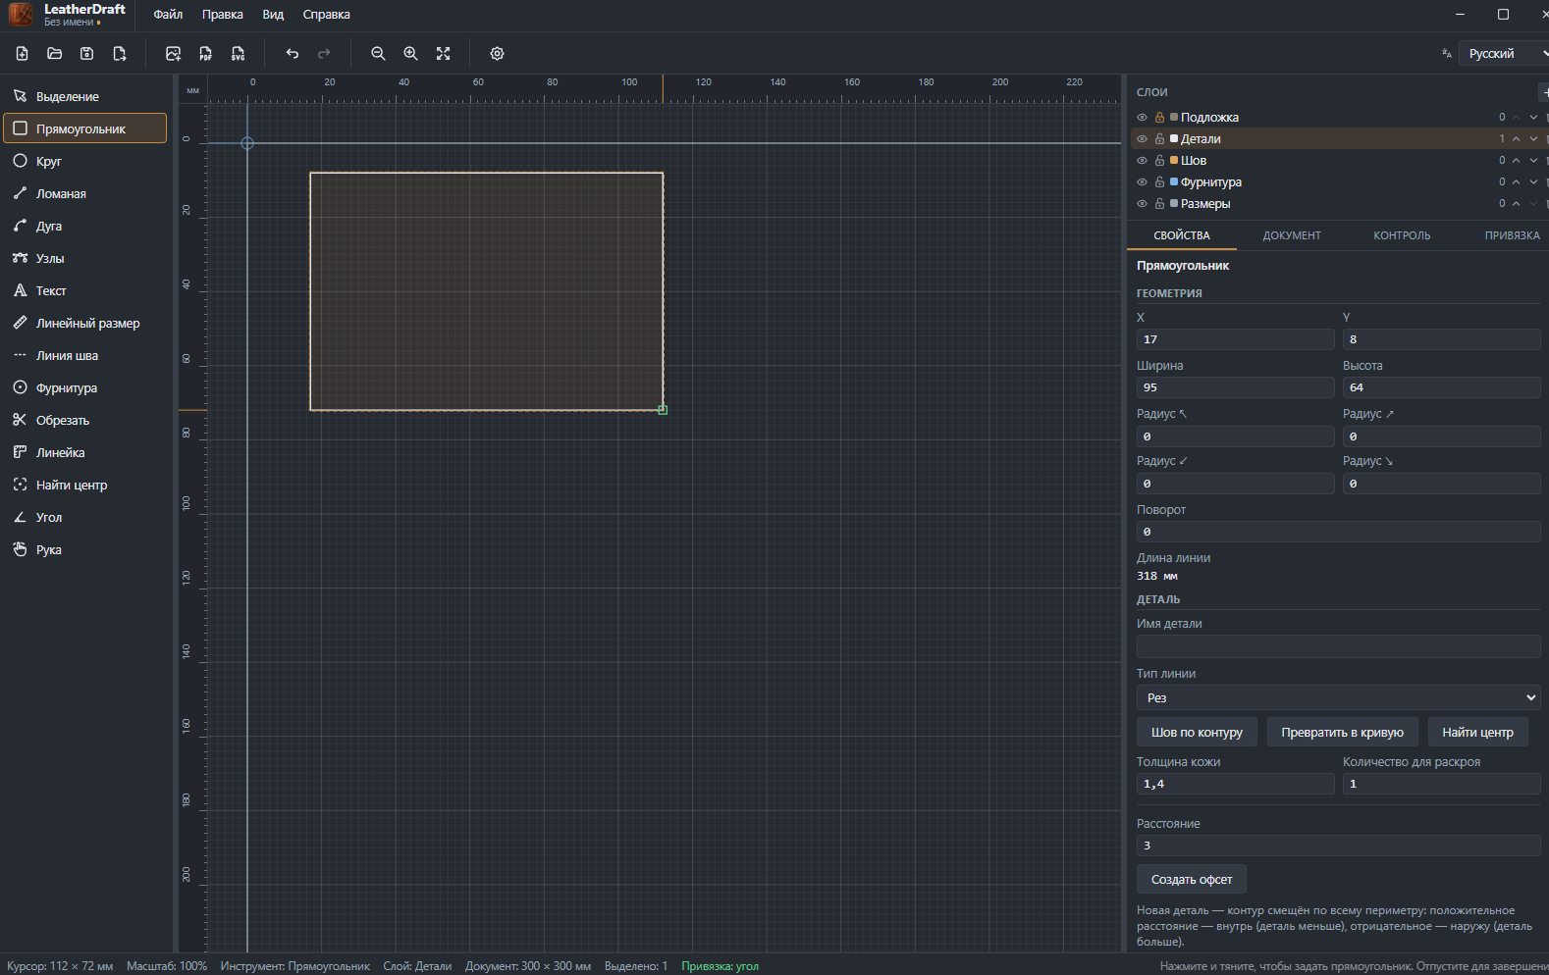The width and height of the screenshot is (1549, 975).
Task: Activate the Найти центр tool
Action: coord(85,485)
